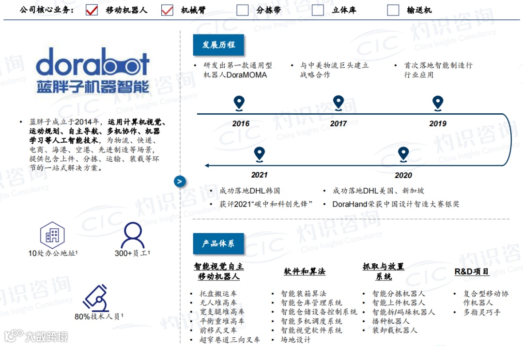Click the 公司核心业务 label

tap(46, 10)
